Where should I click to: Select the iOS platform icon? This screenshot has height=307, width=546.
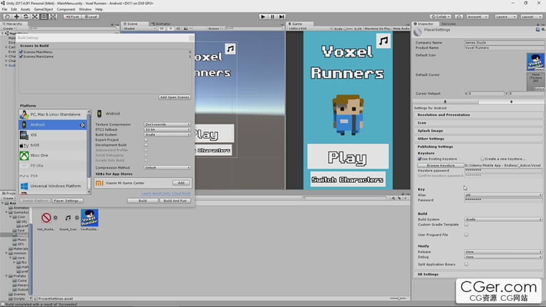tap(24, 135)
